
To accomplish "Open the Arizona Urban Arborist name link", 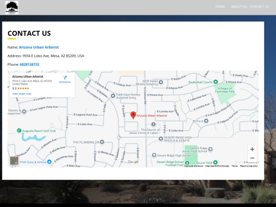I will (x=39, y=47).
